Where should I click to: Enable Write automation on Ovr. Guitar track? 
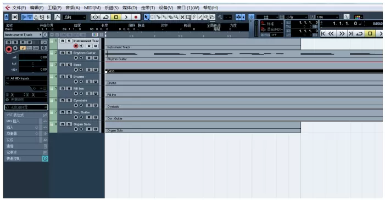tap(96, 117)
